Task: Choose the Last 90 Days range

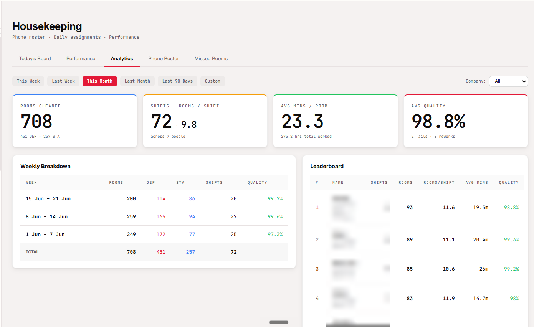Action: pos(177,81)
